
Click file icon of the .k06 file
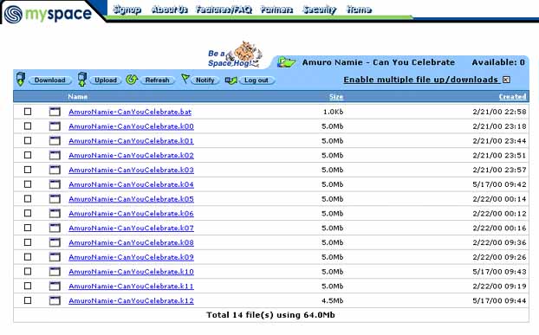point(55,213)
